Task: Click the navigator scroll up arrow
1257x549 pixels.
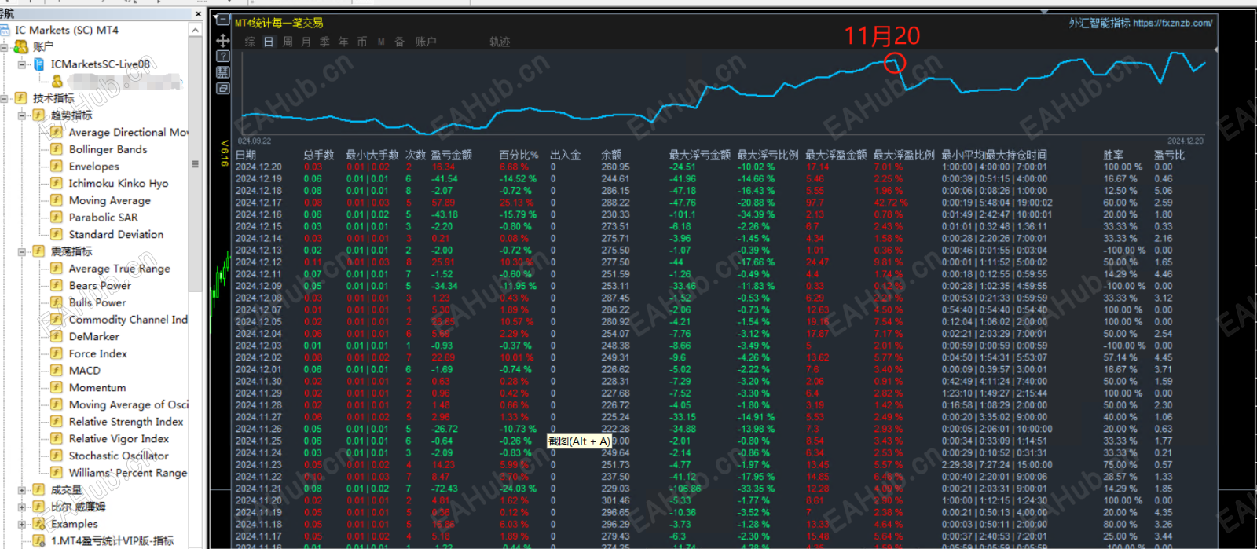Action: (196, 30)
